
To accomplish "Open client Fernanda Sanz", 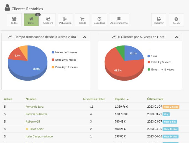I will tap(35, 107).
